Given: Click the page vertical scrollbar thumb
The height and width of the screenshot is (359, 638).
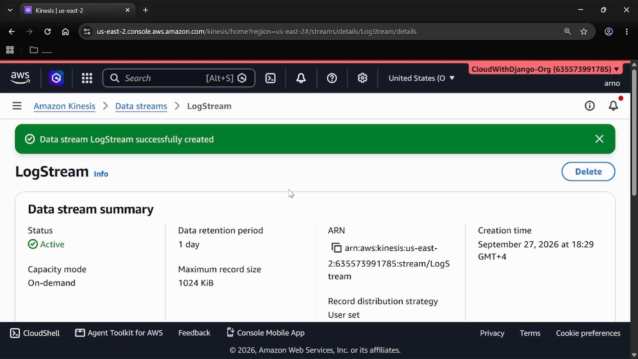Looking at the screenshot, I should tap(634, 132).
